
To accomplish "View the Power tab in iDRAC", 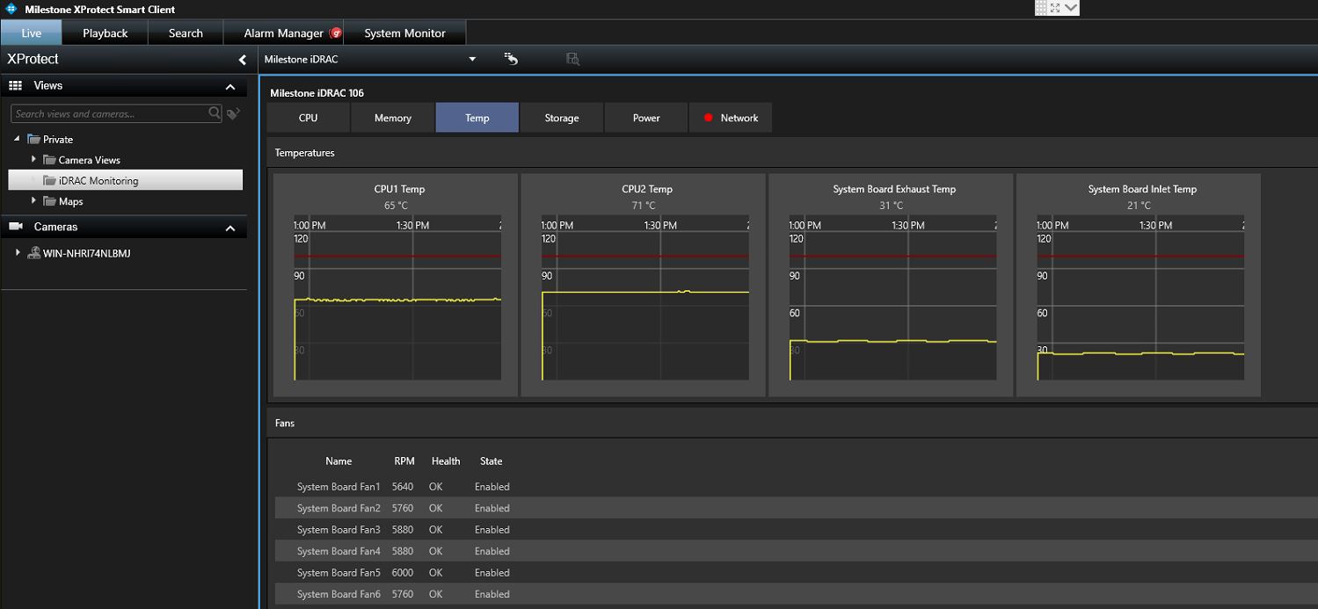I will click(x=646, y=118).
